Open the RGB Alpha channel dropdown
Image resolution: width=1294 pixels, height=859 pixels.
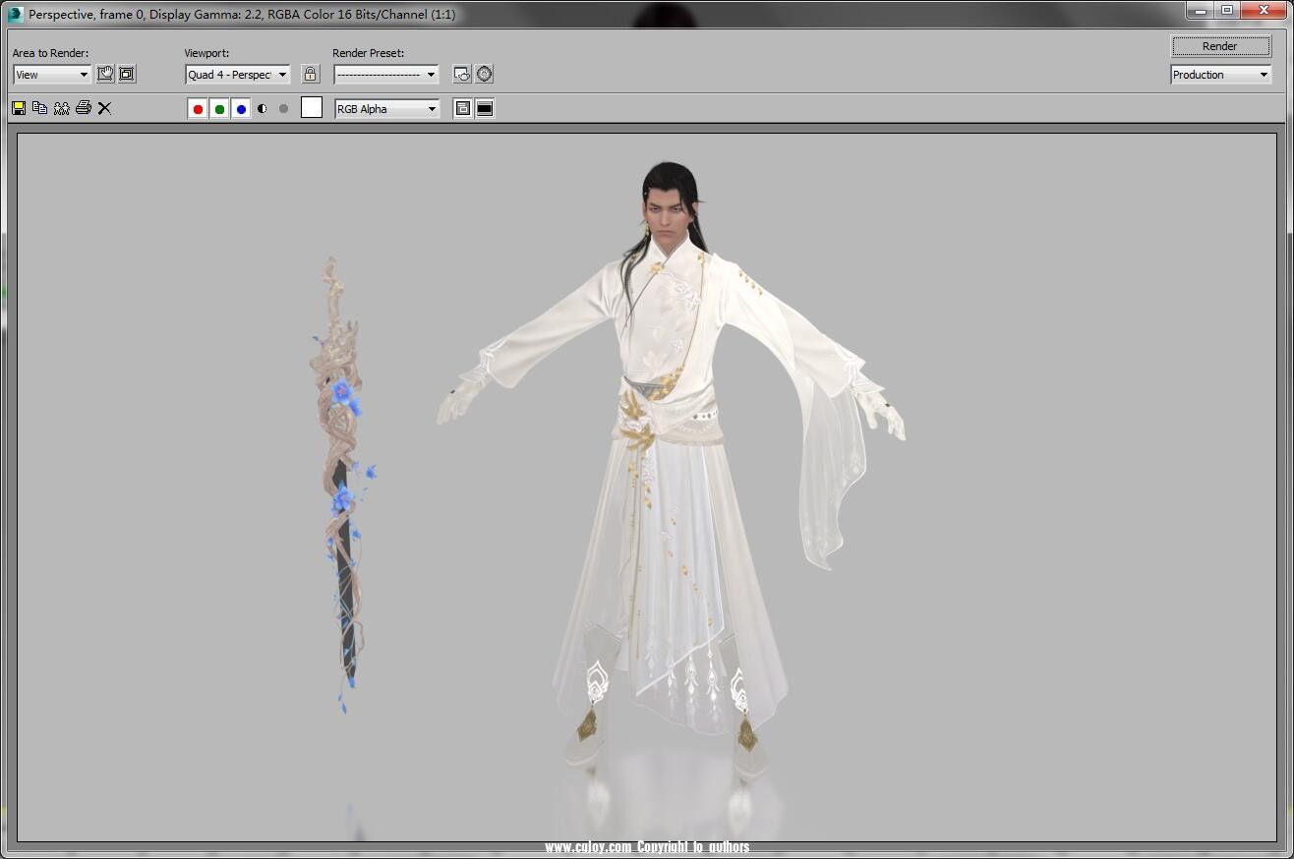(x=387, y=109)
